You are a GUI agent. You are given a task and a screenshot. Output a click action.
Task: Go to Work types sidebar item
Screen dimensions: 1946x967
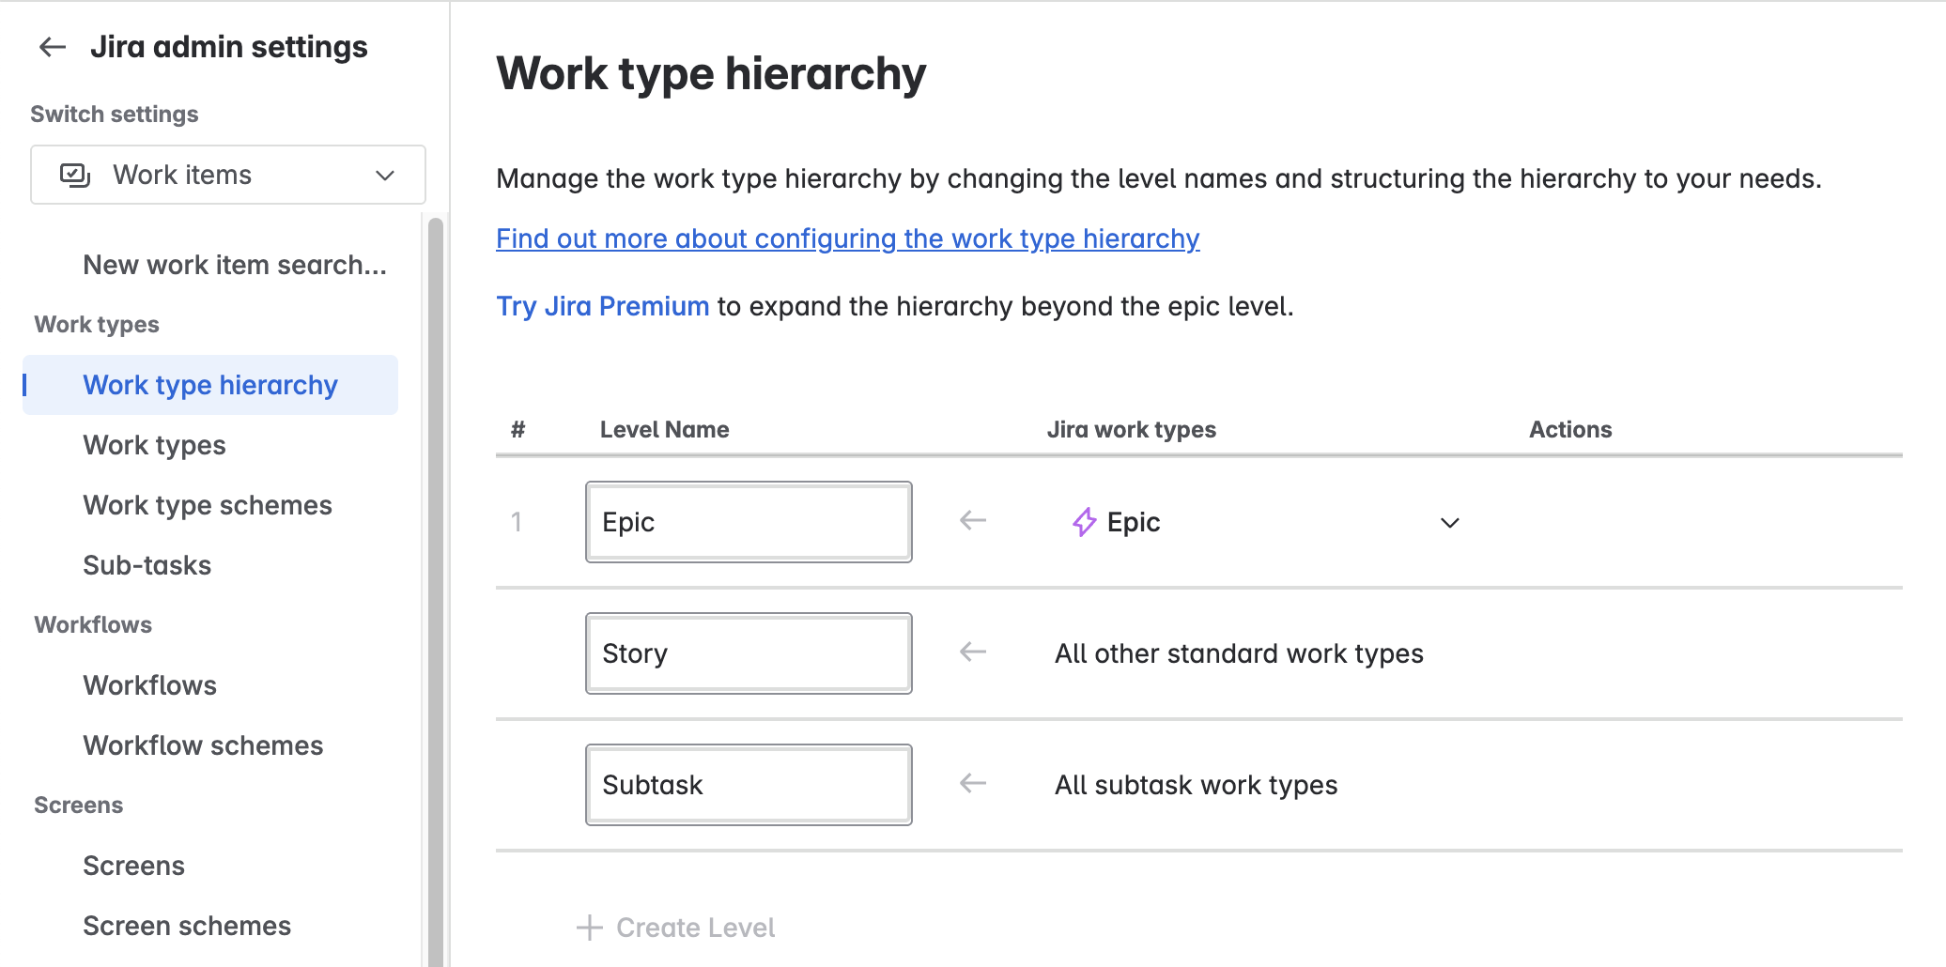coord(154,445)
